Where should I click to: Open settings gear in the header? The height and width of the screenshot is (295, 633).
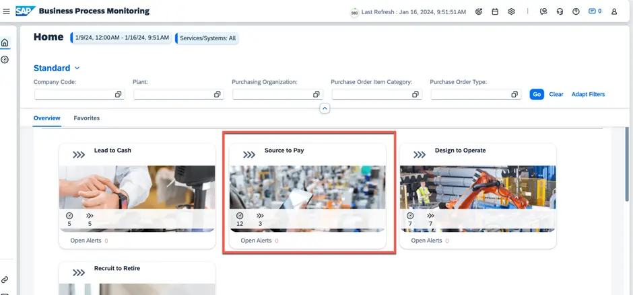pos(512,11)
